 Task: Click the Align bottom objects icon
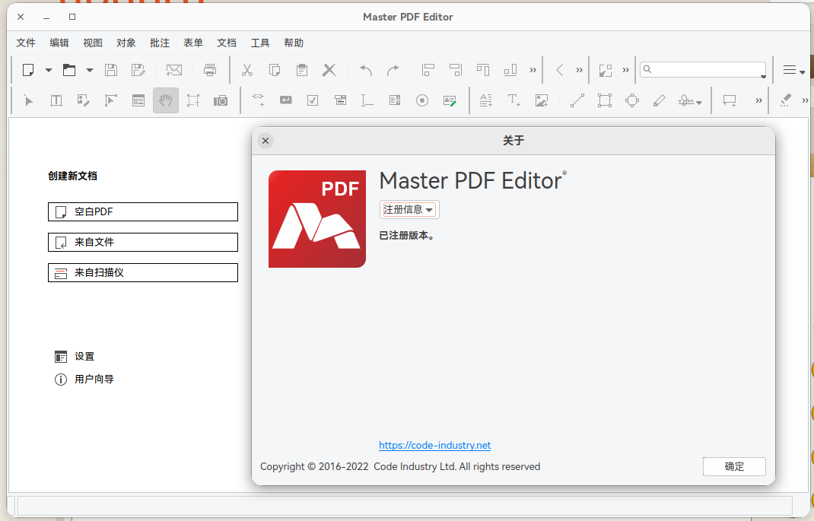(510, 70)
